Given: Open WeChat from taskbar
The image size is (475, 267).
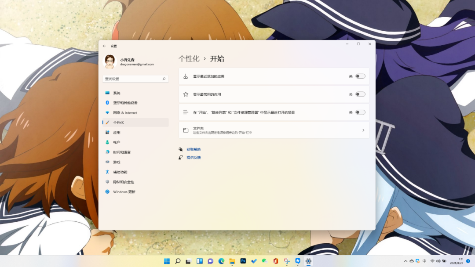Looking at the screenshot, I should (265, 261).
